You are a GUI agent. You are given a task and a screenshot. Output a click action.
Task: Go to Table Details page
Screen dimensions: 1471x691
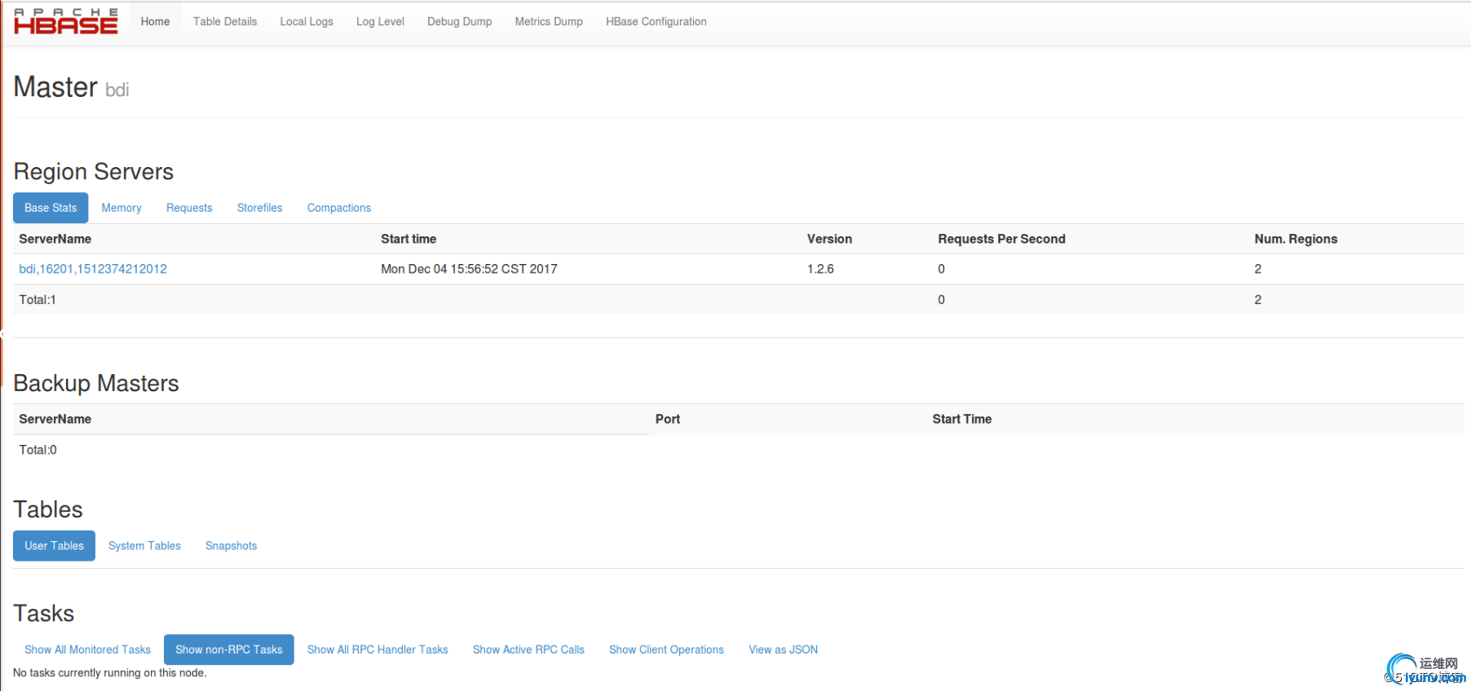(225, 22)
